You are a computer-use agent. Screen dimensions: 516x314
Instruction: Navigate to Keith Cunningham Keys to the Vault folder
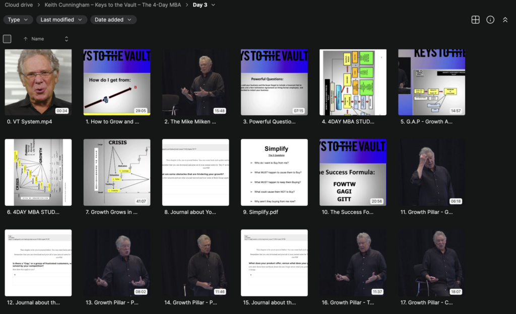[x=115, y=5]
